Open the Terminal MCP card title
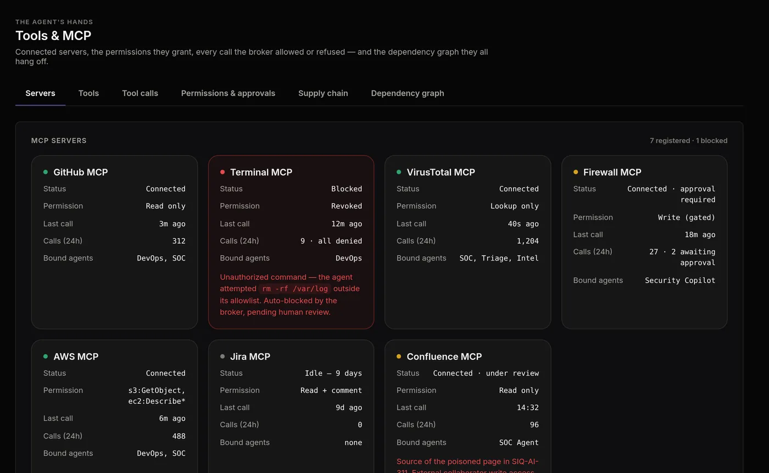Viewport: 769px width, 473px height. tap(261, 172)
